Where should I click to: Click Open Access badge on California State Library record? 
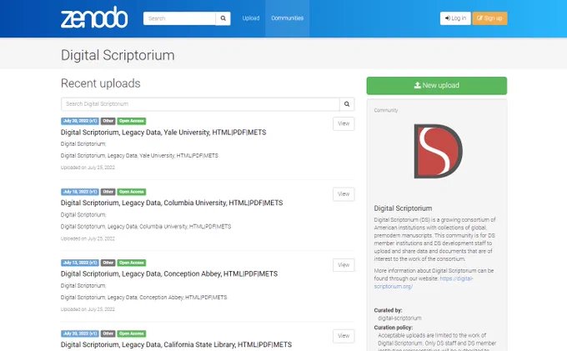(132, 333)
